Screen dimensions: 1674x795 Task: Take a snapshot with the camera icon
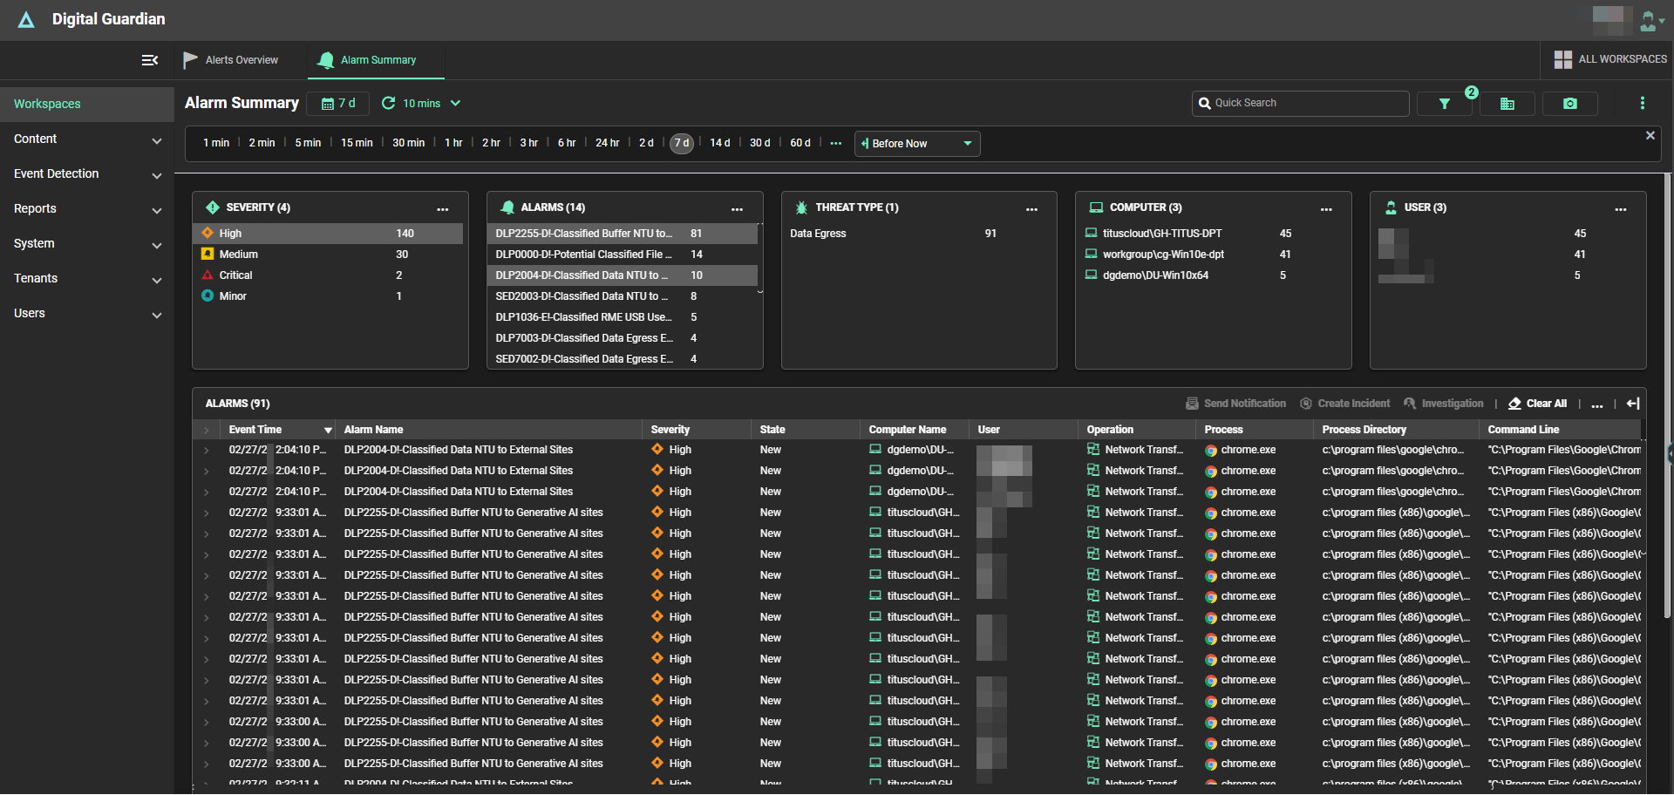[1569, 104]
